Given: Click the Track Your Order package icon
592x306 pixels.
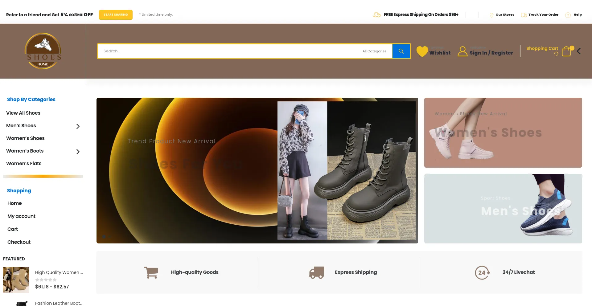Looking at the screenshot, I should tap(524, 15).
